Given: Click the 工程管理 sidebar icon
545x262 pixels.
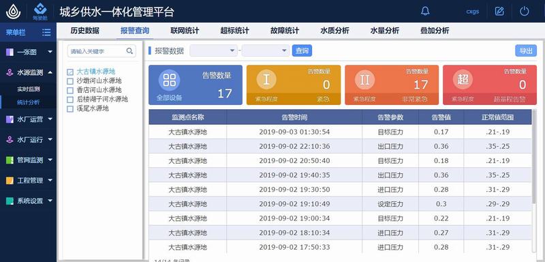Looking at the screenshot, I should coord(10,181).
